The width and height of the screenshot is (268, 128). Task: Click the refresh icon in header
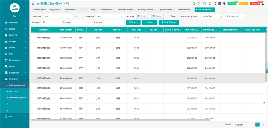pos(204,4)
